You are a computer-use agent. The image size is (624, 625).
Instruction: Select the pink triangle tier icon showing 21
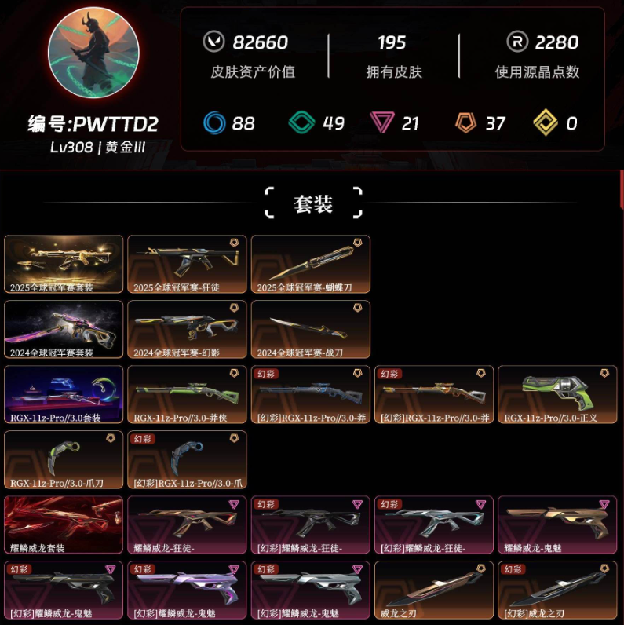382,122
